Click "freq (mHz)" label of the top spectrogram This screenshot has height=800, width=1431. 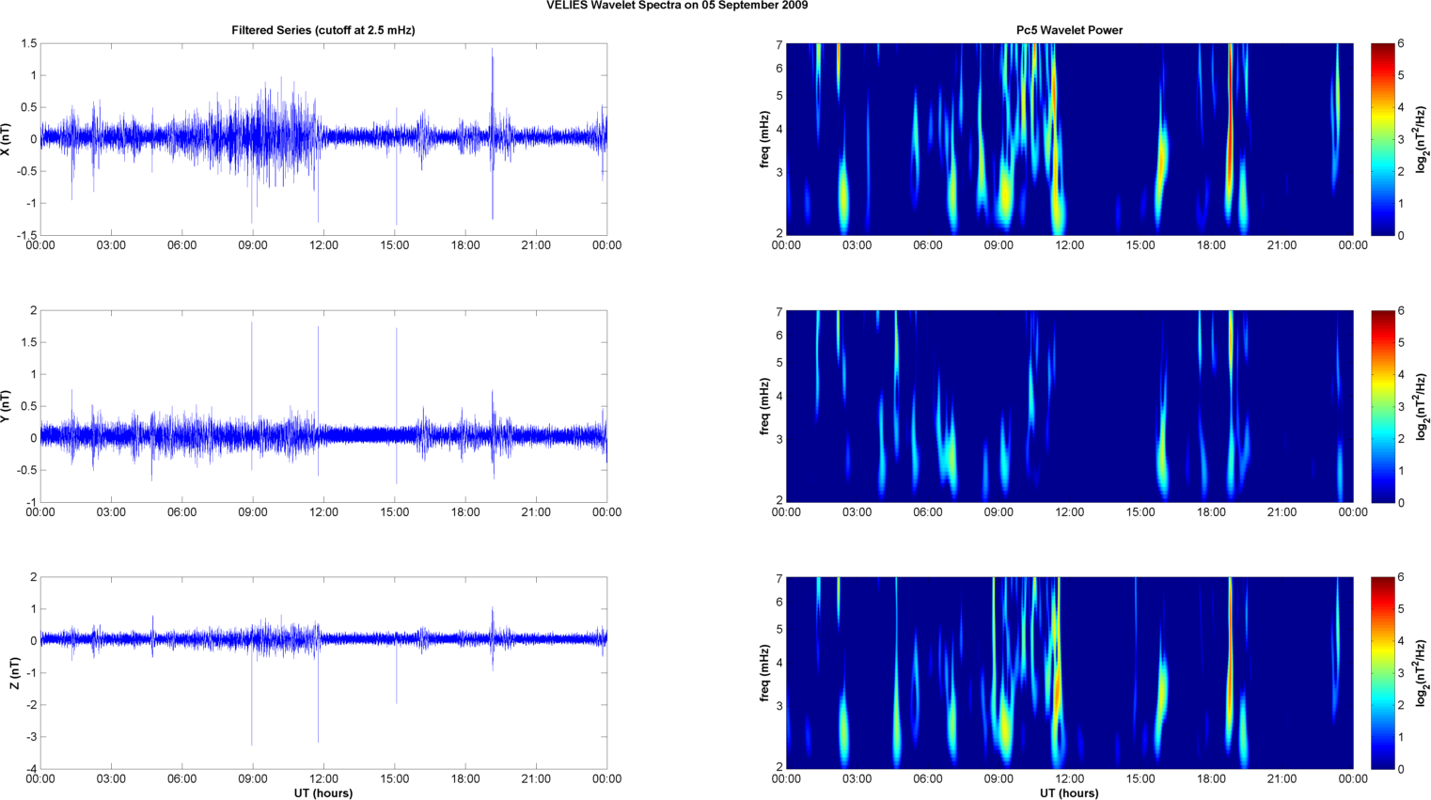765,139
